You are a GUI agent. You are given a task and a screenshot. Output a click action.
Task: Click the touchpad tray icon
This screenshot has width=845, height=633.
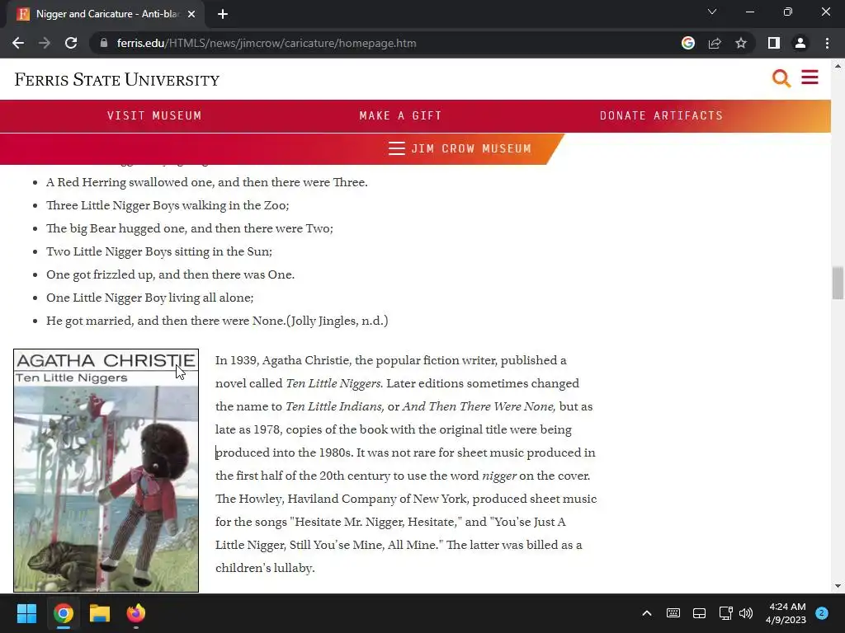point(699,613)
